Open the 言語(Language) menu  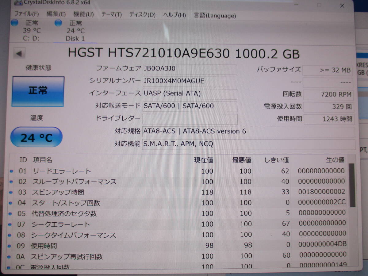click(215, 16)
